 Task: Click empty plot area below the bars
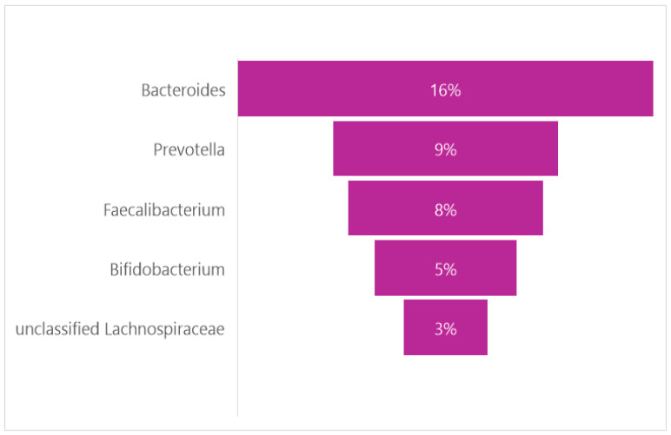[x=446, y=386]
